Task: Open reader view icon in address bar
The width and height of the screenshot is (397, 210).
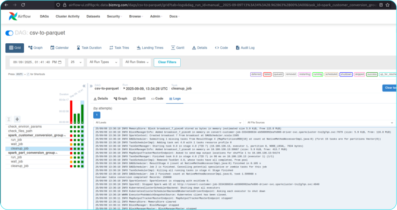Action: [381, 5]
